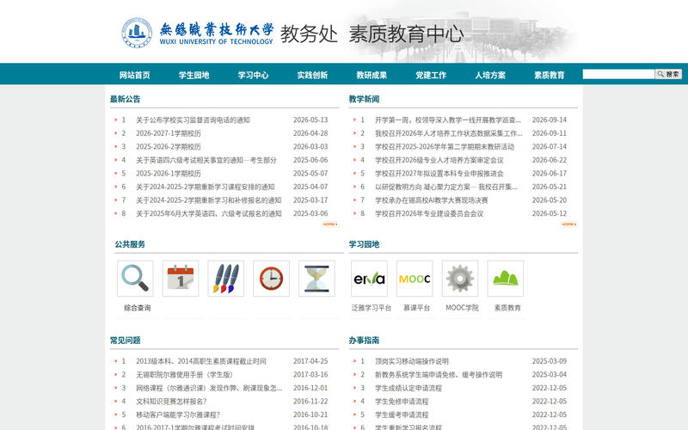Image resolution: width=688 pixels, height=430 pixels.
Task: Open news 学校召开2025-2026学年第二学期期末教研活动
Action: pos(445,146)
